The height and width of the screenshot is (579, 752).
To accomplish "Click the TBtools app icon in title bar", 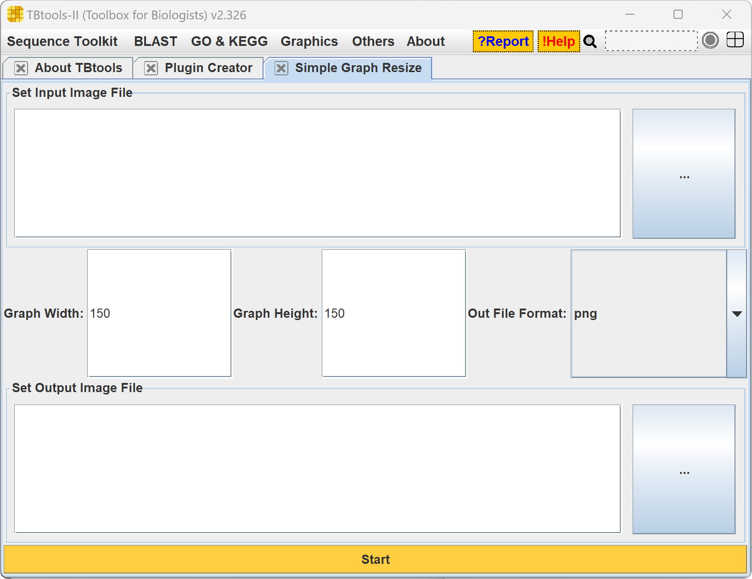I will click(x=15, y=15).
